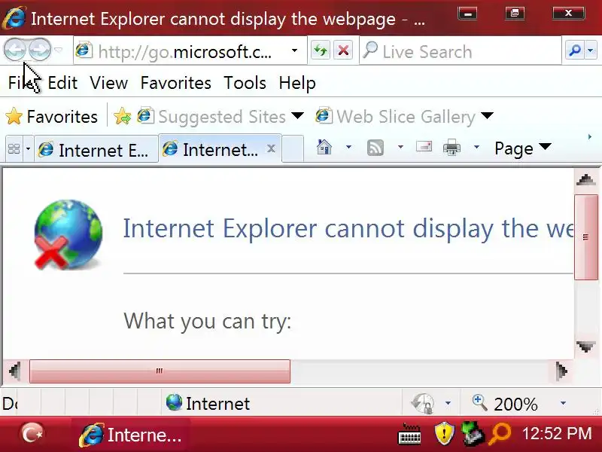Screen dimensions: 602x452
Task: Open the Page menu dropdown
Action: (523, 148)
